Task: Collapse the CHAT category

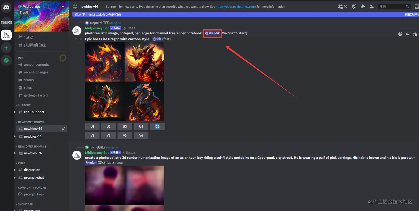Action: pyautogui.click(x=20, y=163)
